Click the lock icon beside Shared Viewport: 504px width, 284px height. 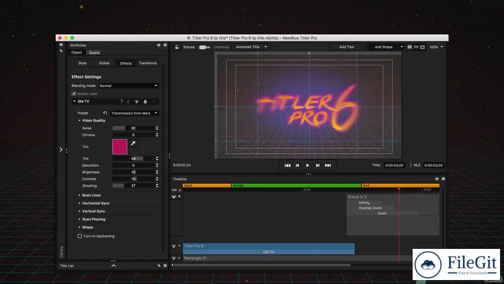177,47
